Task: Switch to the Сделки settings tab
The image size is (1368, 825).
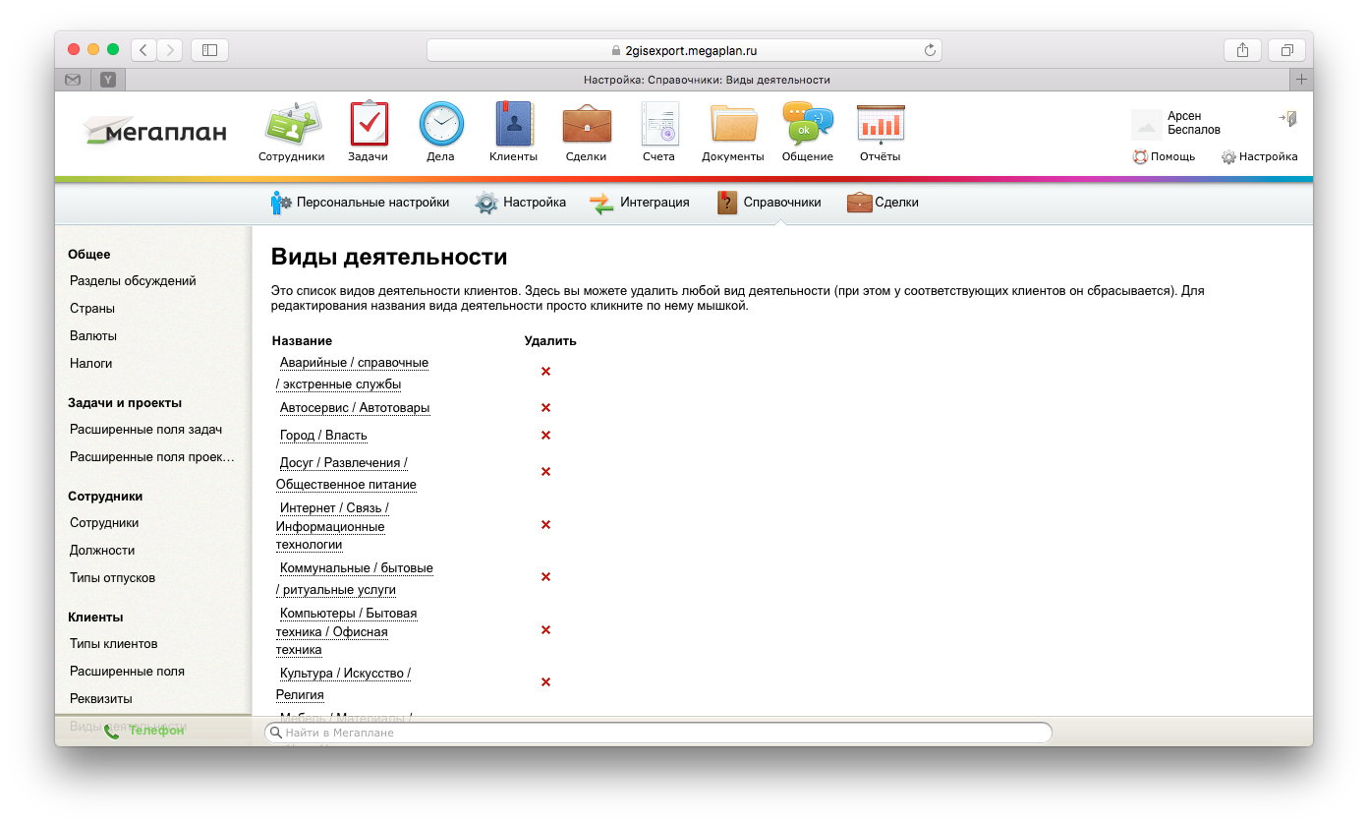Action: (x=883, y=203)
